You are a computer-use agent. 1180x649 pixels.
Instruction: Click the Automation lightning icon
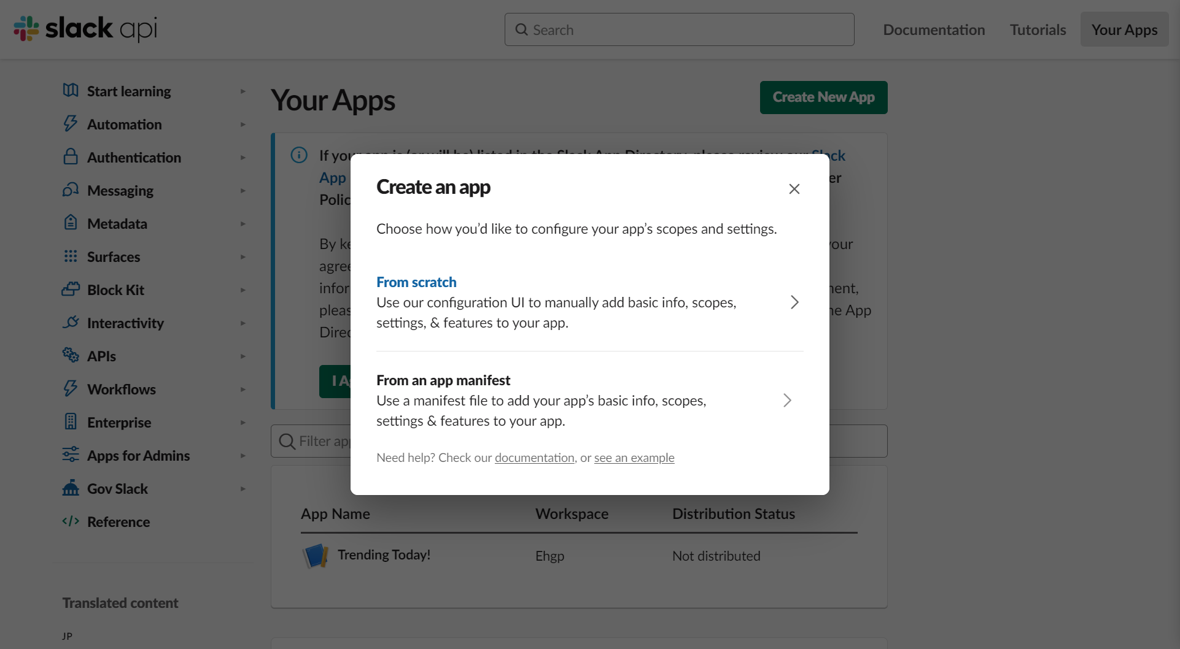click(71, 123)
